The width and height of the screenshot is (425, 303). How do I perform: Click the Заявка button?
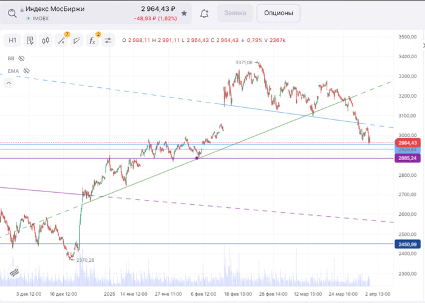pos(235,13)
